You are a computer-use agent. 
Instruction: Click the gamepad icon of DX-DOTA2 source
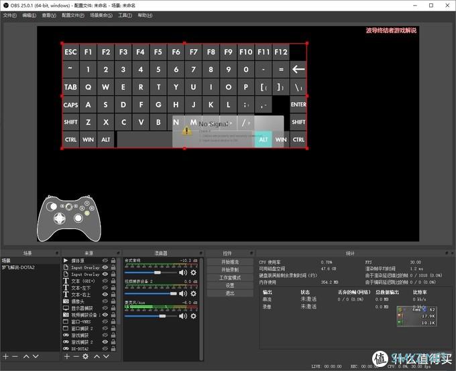[66, 349]
